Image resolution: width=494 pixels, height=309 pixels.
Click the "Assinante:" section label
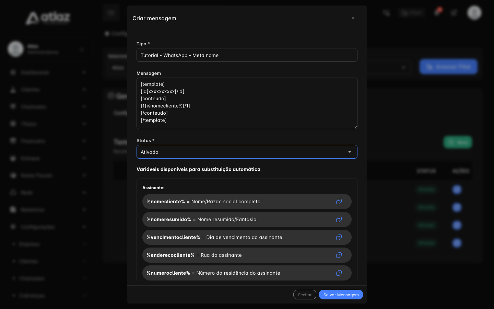pyautogui.click(x=153, y=188)
